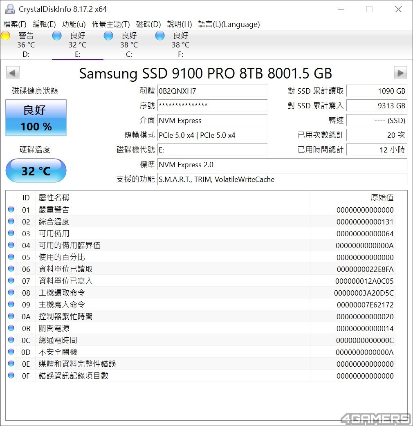413x426 pixels.
Task: Click the 原始值 column header
Action: coord(382,197)
